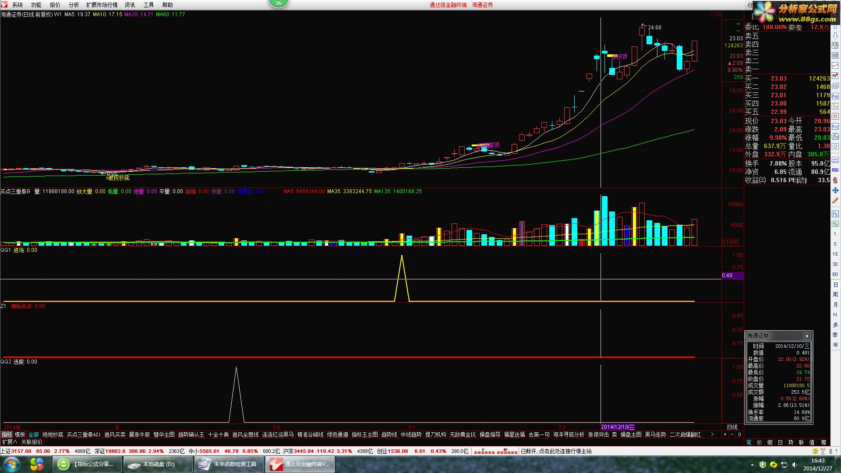Select the 全部 indicator filter tab
The height and width of the screenshot is (473, 841).
pyautogui.click(x=34, y=434)
